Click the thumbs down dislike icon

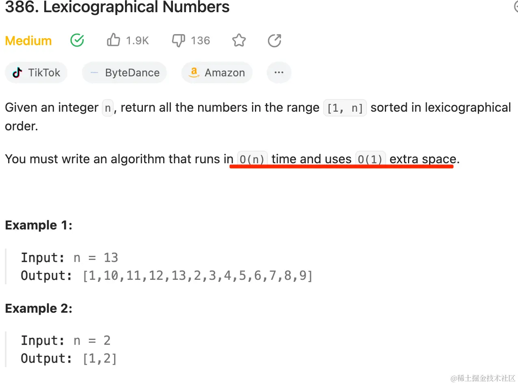(x=179, y=40)
